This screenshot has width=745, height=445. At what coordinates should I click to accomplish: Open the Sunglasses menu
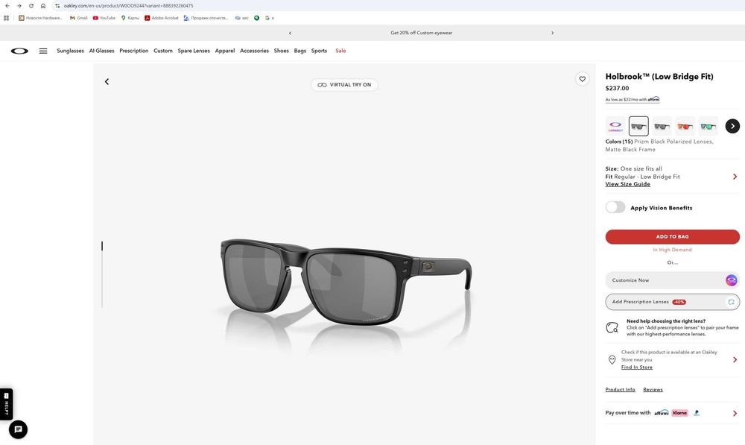tap(70, 51)
